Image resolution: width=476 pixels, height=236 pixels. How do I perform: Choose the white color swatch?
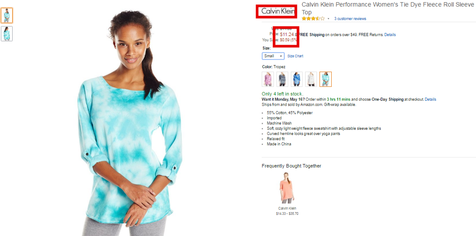[x=311, y=79]
